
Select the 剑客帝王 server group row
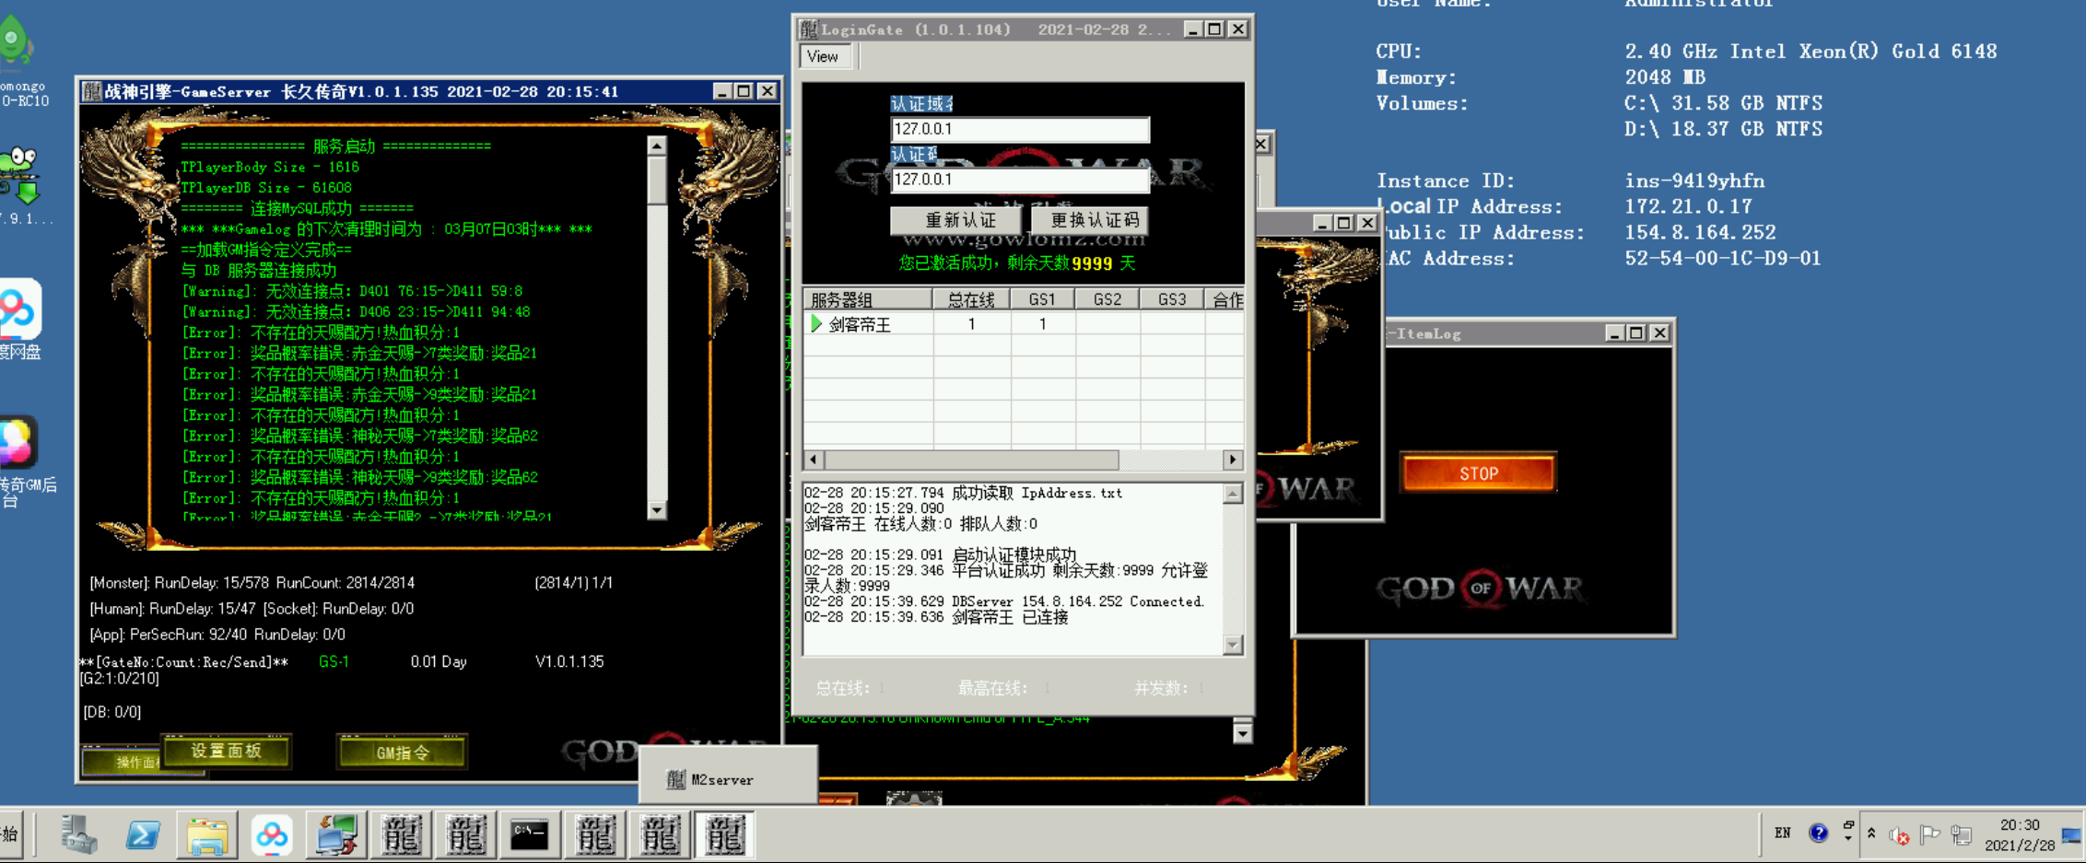pyautogui.click(x=1024, y=324)
